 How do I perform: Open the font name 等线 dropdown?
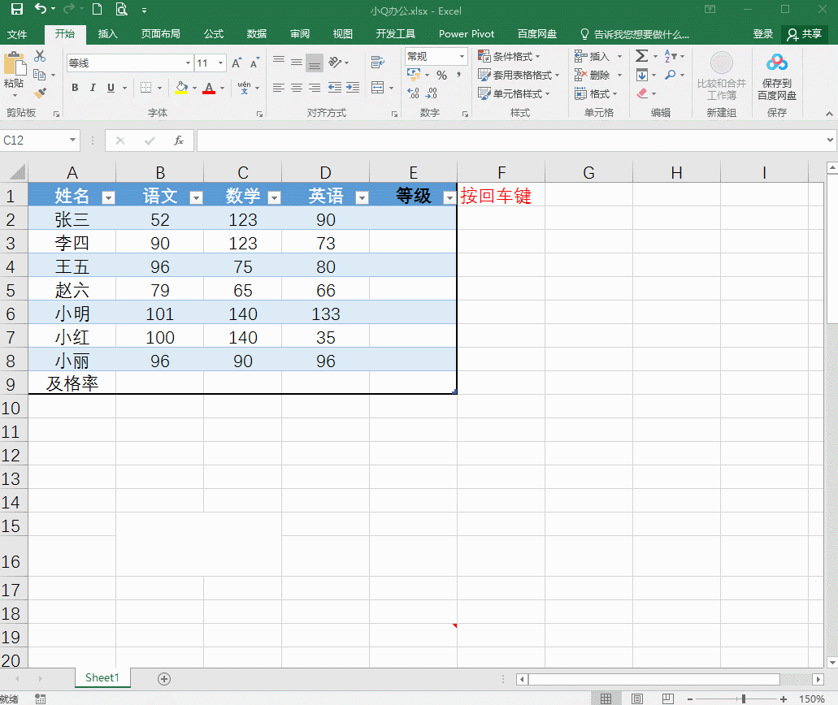(188, 63)
